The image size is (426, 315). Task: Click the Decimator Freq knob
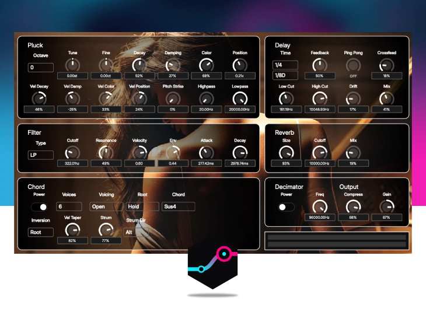click(x=320, y=207)
